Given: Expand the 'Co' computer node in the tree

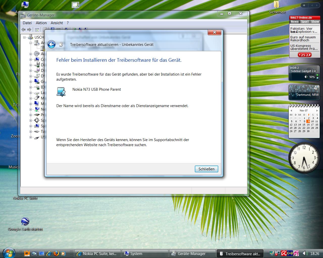Looking at the screenshot, I should (31, 59).
